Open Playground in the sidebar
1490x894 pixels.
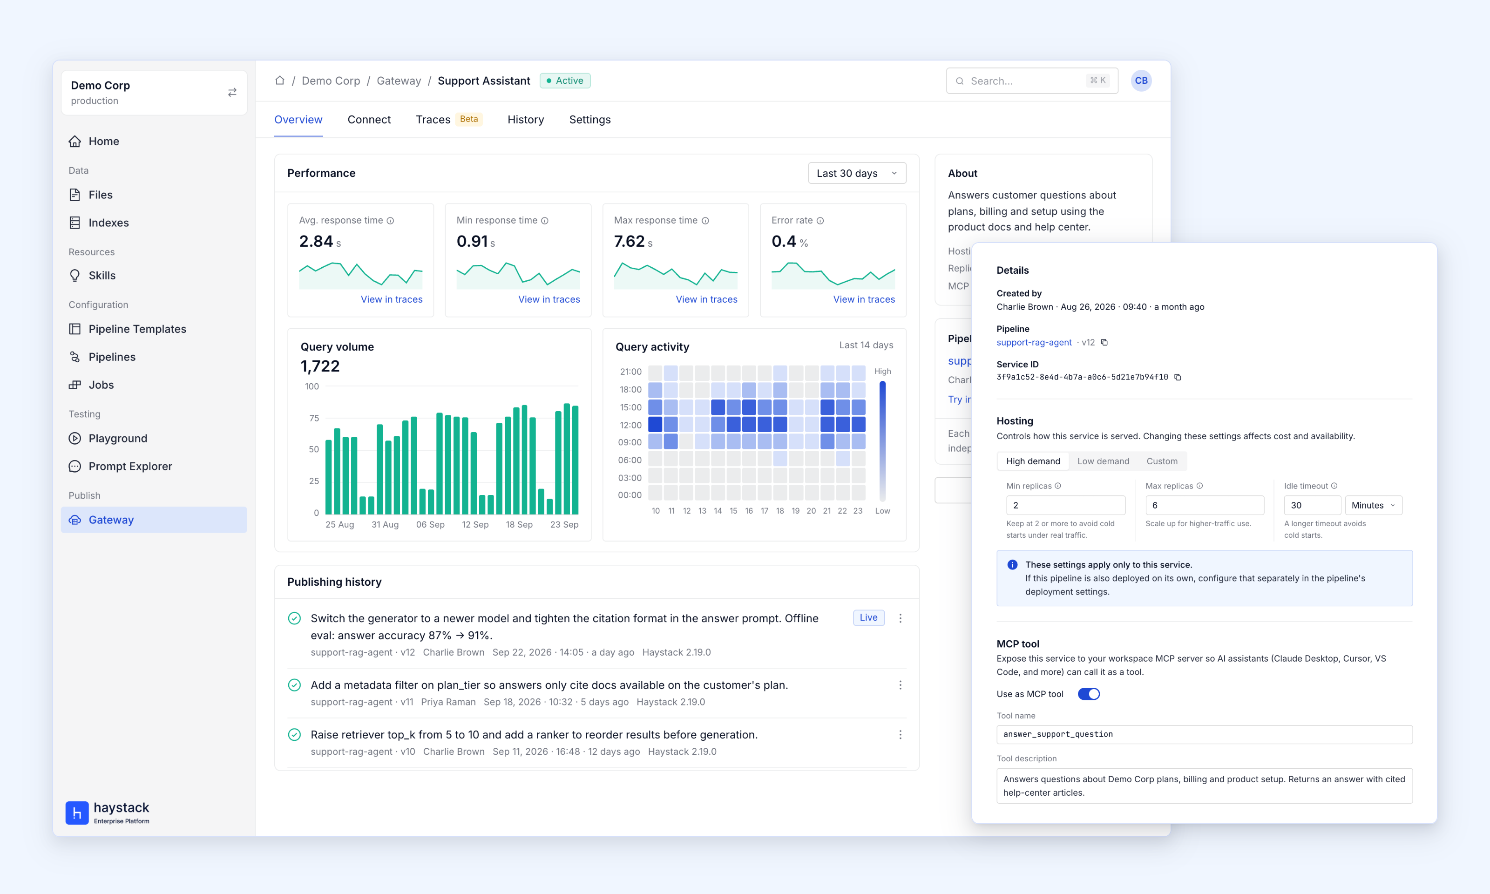pyautogui.click(x=154, y=438)
